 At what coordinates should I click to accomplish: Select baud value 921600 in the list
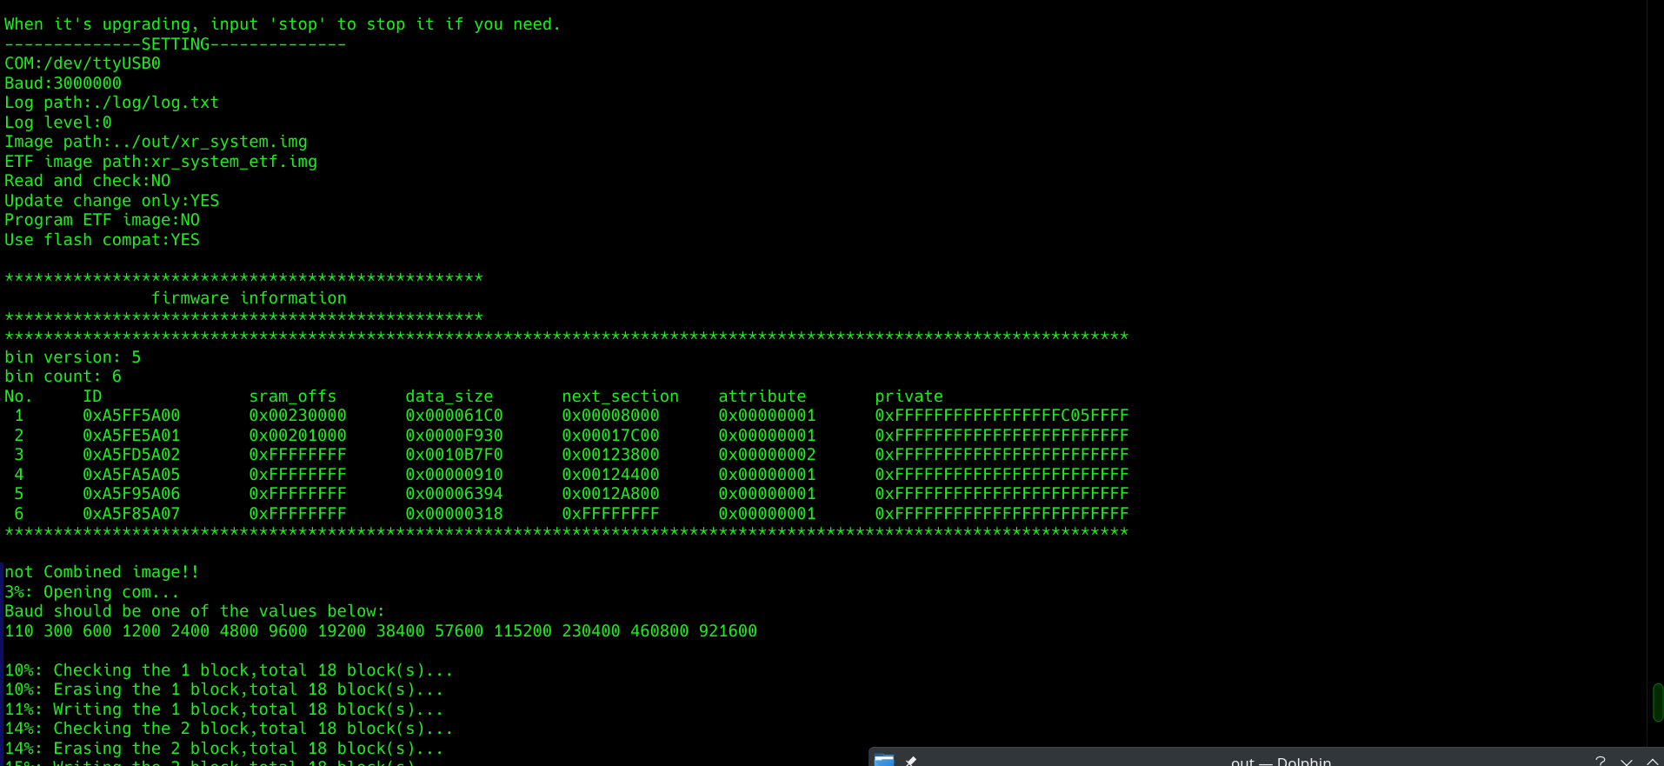click(x=728, y=631)
